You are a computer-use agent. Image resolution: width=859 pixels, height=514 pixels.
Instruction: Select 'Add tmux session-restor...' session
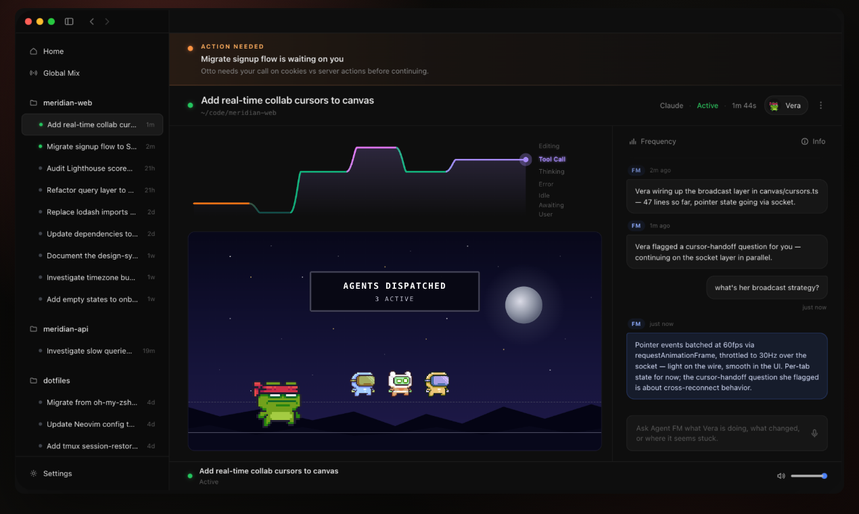coord(92,446)
